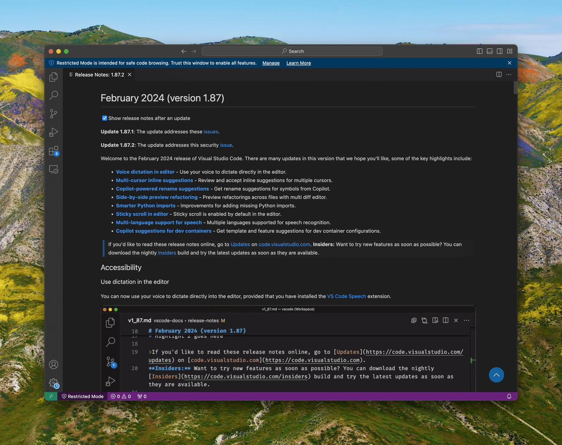562x445 pixels.
Task: Click the errors and warnings status item
Action: pyautogui.click(x=121, y=396)
